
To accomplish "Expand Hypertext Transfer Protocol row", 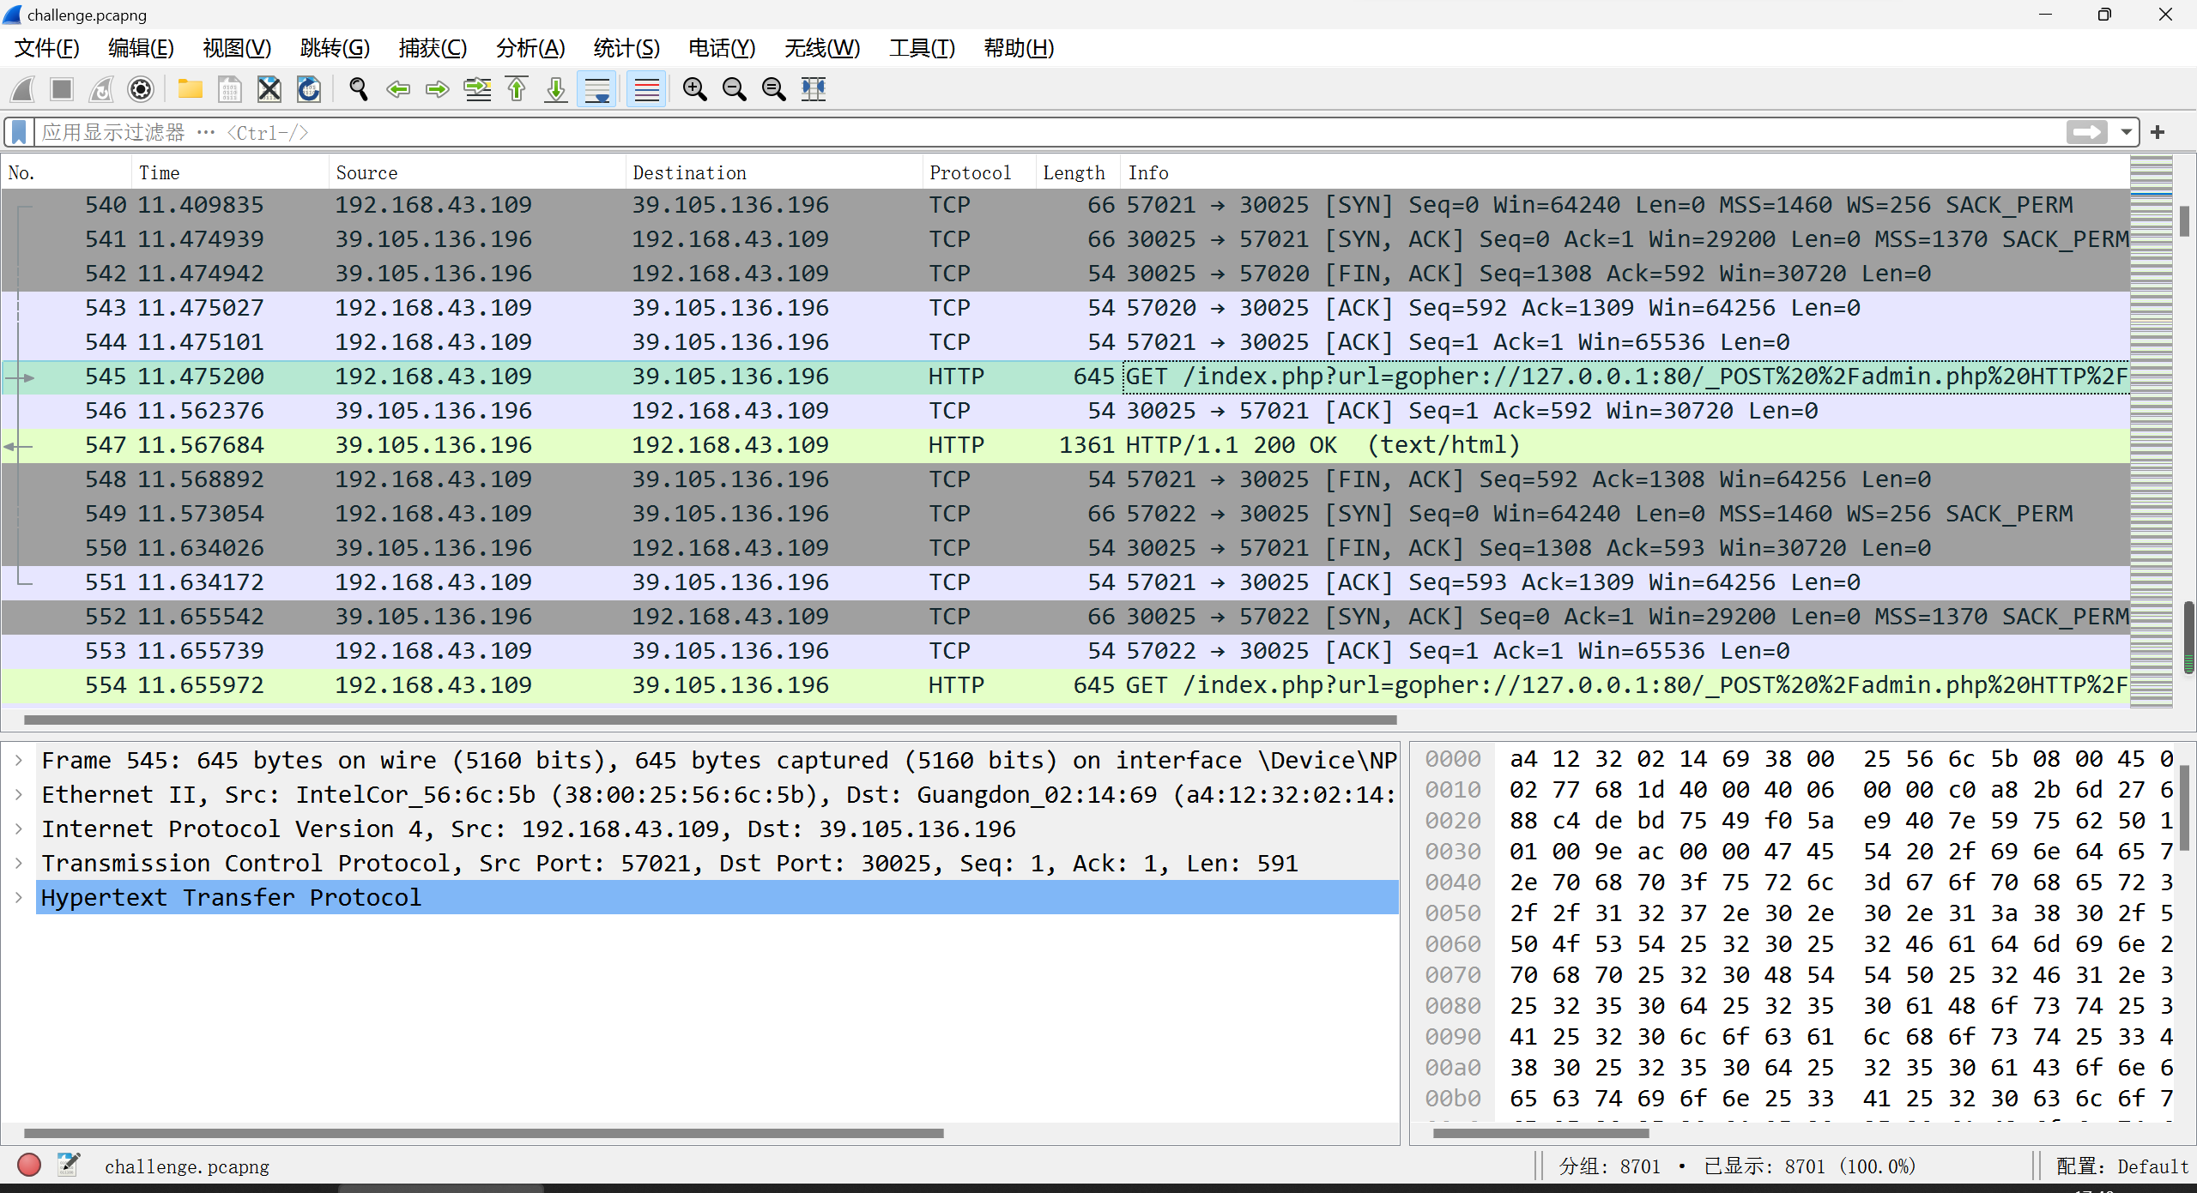I will [x=19, y=898].
